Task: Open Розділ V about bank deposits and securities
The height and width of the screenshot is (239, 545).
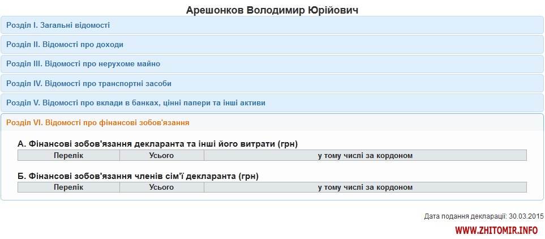Action: tap(135, 103)
